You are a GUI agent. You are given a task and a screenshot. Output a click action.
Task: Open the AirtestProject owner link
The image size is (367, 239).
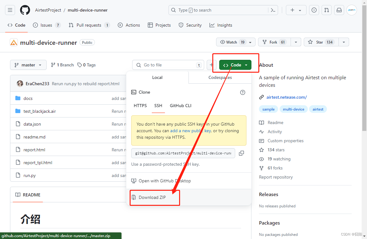pyautogui.click(x=48, y=10)
